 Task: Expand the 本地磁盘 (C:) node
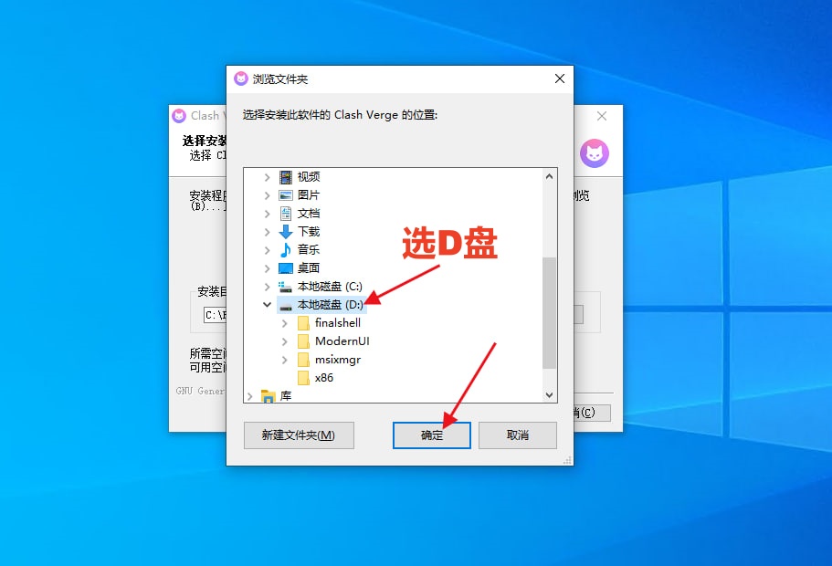[x=267, y=287]
